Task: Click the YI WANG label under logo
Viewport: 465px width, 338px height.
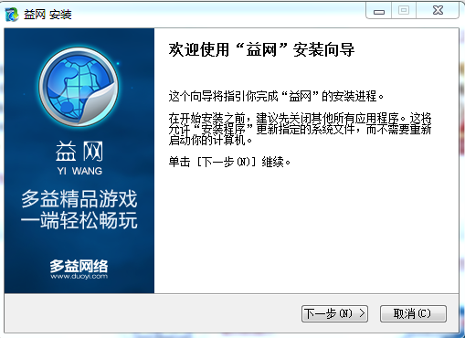Action: [x=79, y=171]
